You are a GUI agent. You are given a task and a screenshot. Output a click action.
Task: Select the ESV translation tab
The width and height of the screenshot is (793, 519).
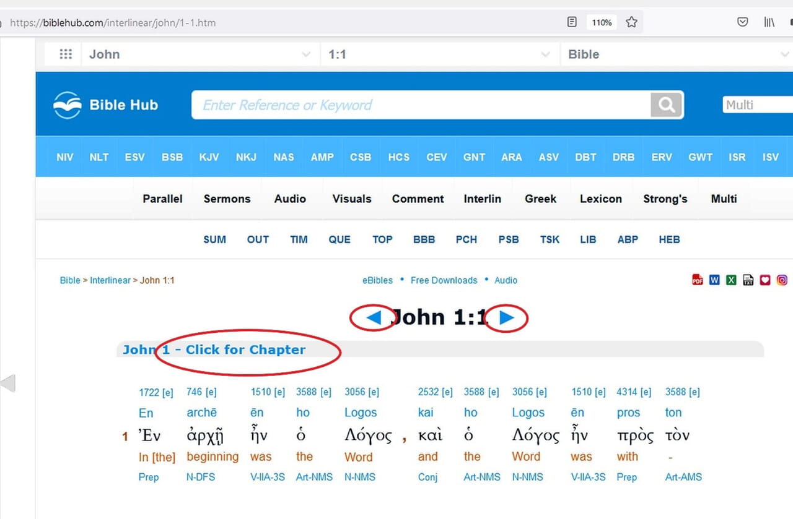coord(134,157)
